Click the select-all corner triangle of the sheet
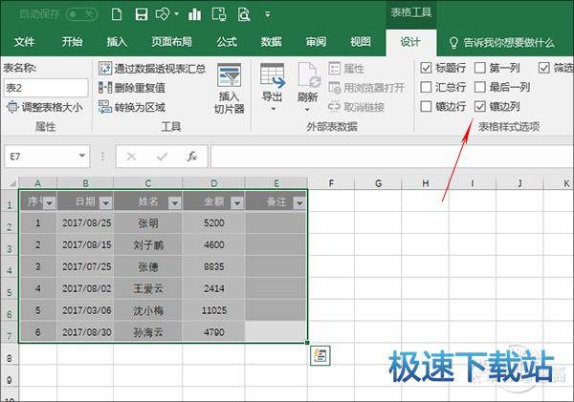574x402 pixels. (12, 183)
